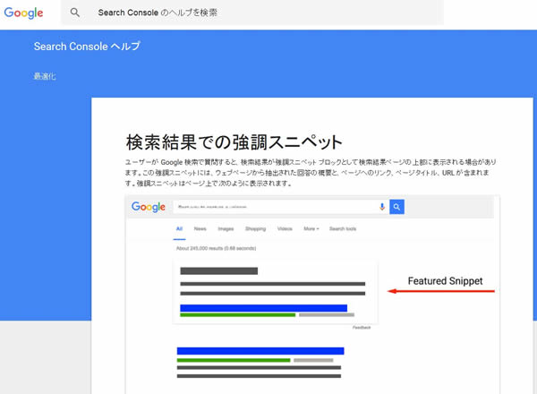This screenshot has height=394, width=537.
Task: Switch to the News tab
Action: coord(200,229)
